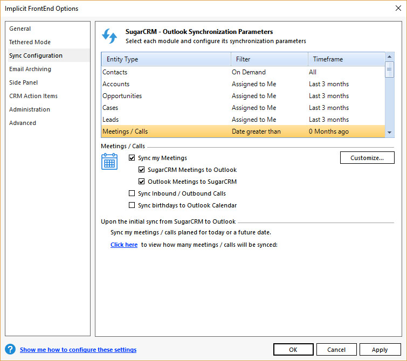Open the Tethered Mode settings

30,42
